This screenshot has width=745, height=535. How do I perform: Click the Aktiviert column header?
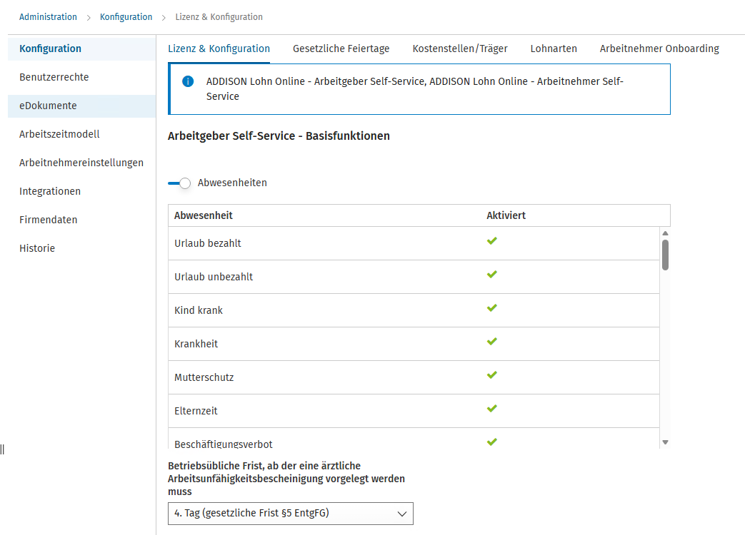click(x=506, y=215)
